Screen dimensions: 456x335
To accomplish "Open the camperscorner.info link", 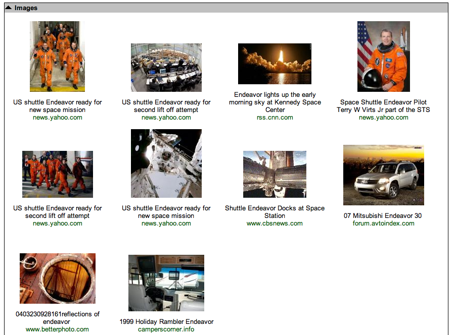I will pos(166,328).
